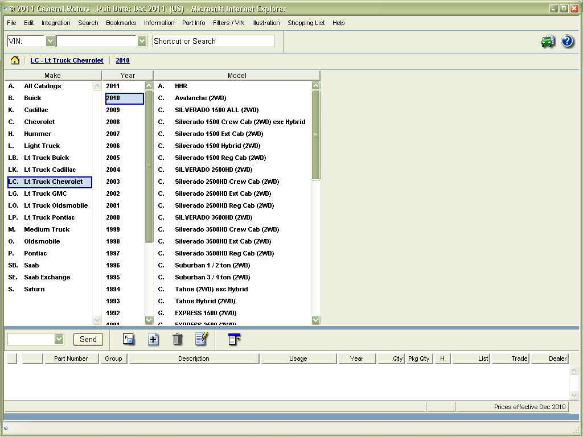This screenshot has height=437, width=583.
Task: Open the Integration menu
Action: pos(56,23)
